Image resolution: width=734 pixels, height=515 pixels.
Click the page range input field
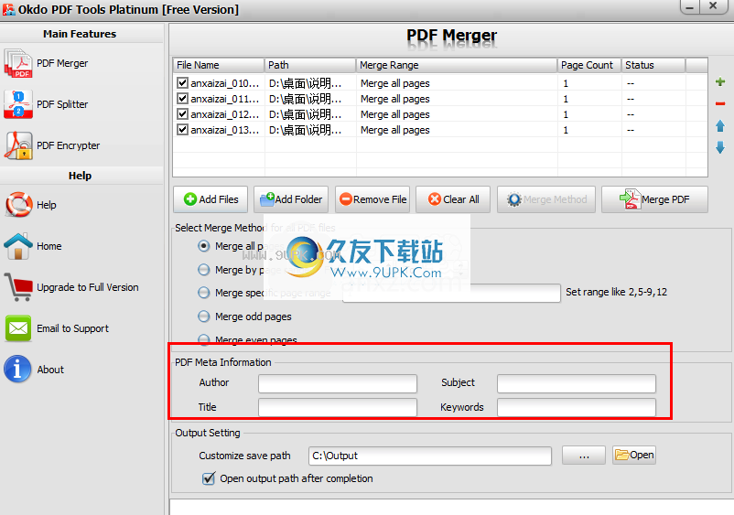tap(451, 293)
